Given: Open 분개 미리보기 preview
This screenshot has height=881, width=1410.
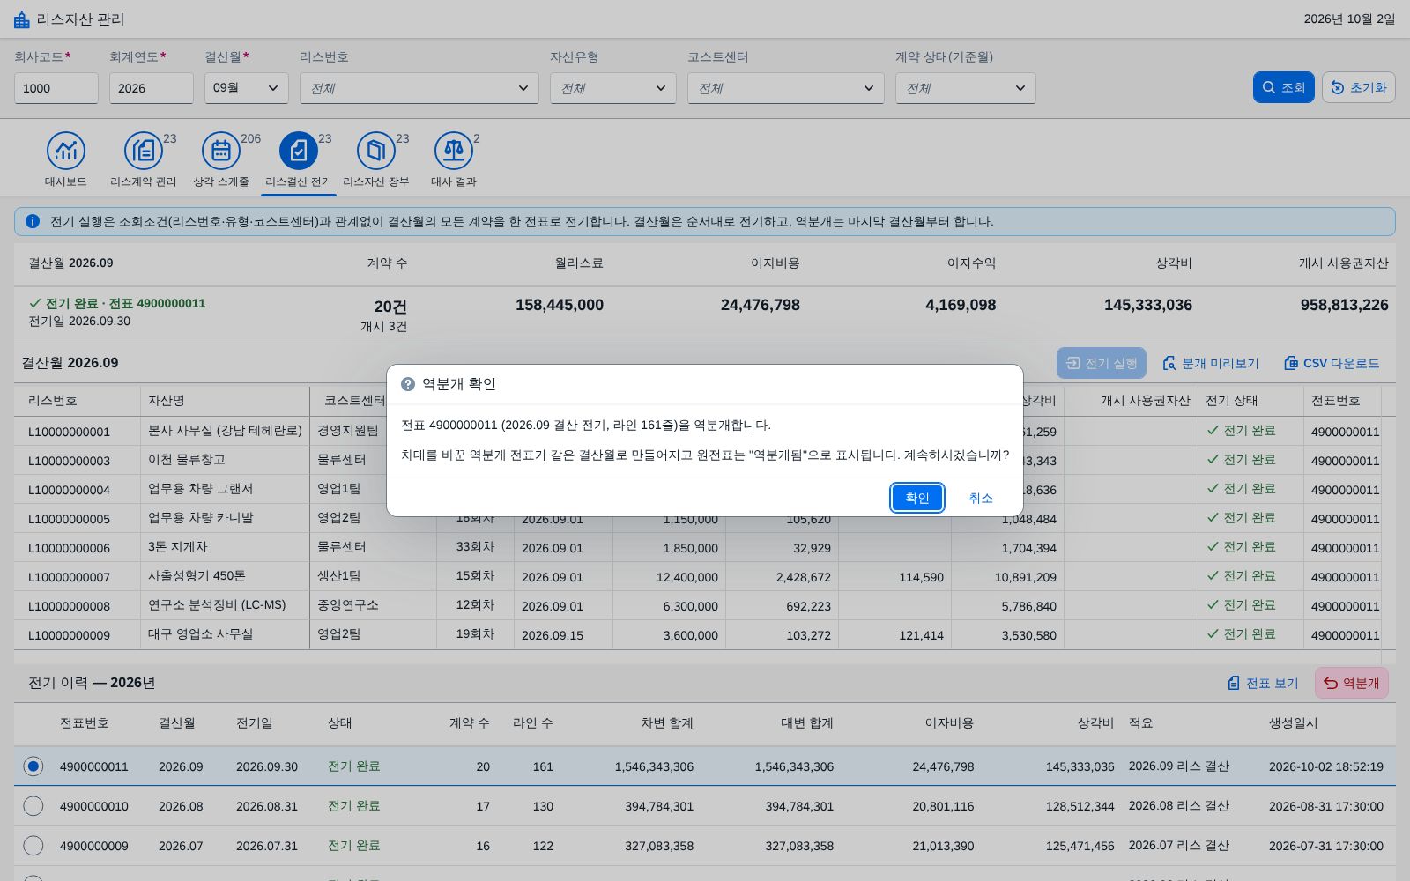Looking at the screenshot, I should [1211, 363].
